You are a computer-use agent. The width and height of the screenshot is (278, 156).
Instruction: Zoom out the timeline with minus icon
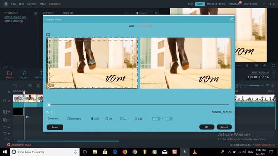240,86
